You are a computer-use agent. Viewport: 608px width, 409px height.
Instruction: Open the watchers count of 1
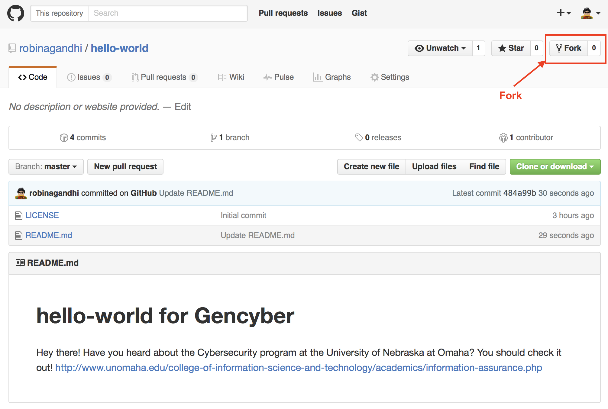(479, 48)
